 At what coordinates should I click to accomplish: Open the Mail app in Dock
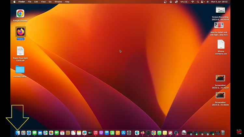[40, 133]
